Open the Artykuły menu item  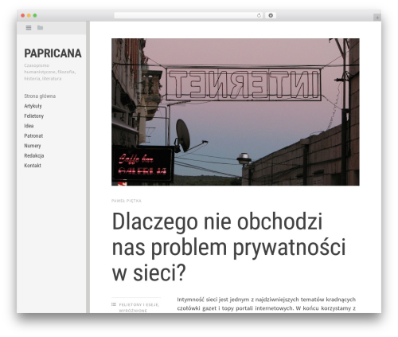coord(33,106)
